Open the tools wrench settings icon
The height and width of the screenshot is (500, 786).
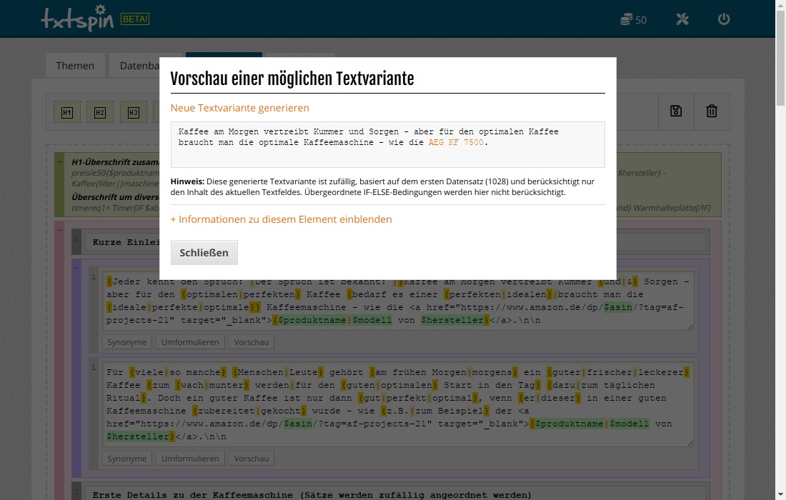(x=682, y=19)
